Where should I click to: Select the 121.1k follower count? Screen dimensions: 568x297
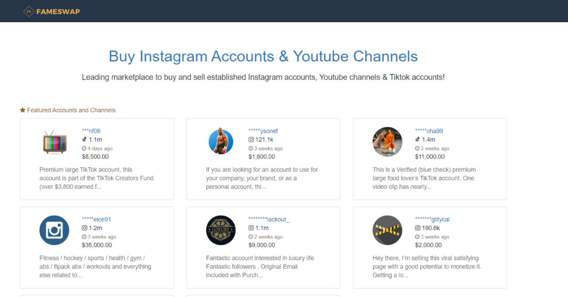click(x=264, y=140)
